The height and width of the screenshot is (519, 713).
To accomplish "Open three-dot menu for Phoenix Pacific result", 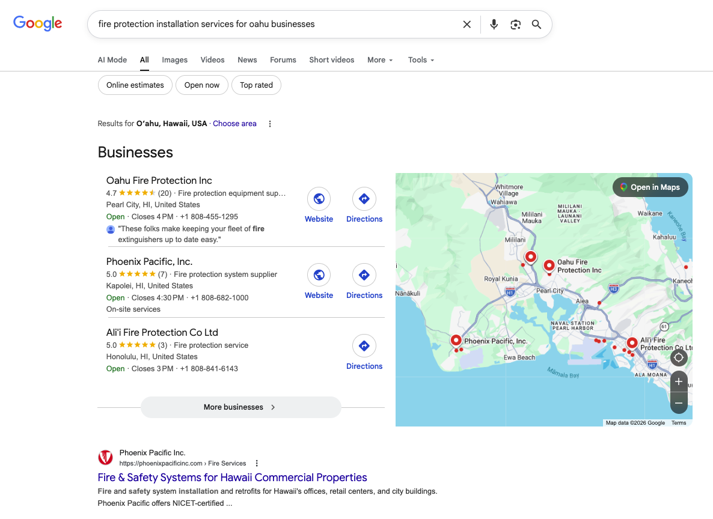I will tap(257, 463).
